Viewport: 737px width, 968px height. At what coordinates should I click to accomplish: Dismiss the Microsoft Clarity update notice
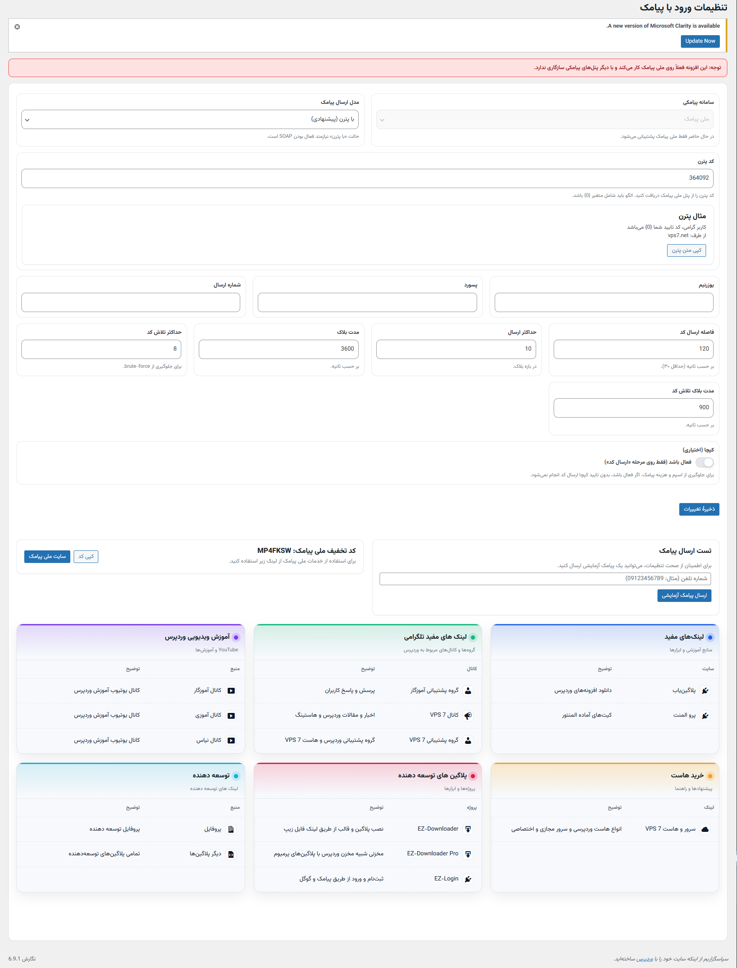tap(17, 27)
